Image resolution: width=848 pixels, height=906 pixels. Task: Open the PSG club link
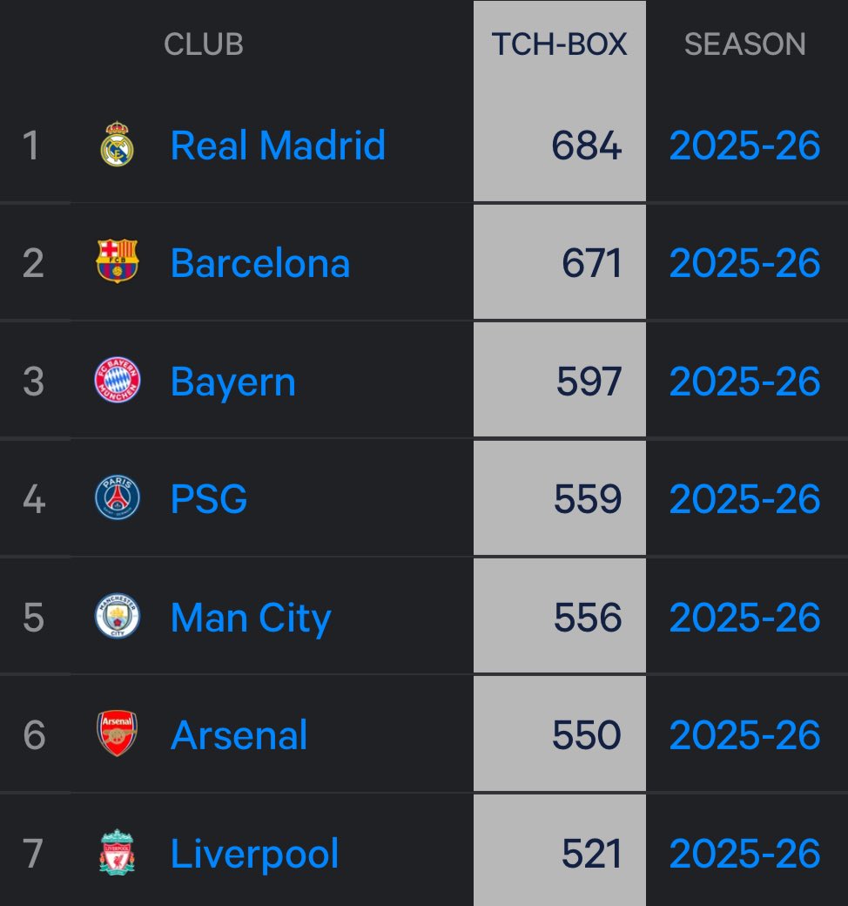[209, 500]
